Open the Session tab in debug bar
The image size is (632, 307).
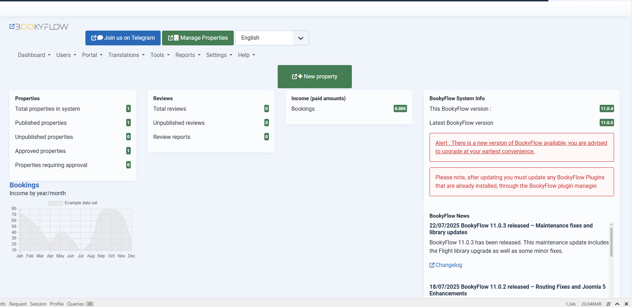(x=38, y=304)
